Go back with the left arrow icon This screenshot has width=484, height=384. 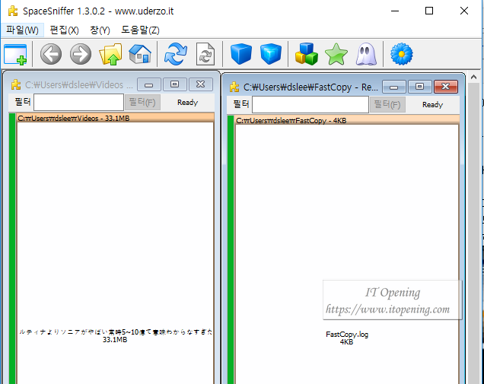[51, 54]
